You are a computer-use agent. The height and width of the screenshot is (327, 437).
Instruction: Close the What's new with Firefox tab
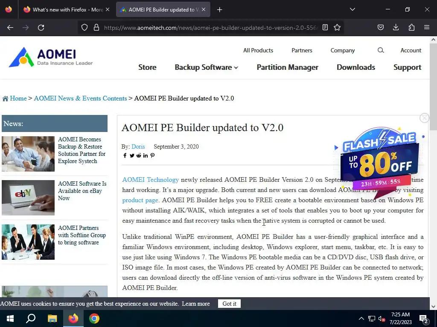[x=108, y=9]
